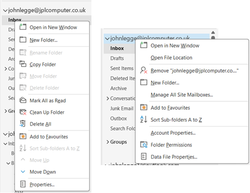The image size is (250, 193).
Task: Choose Open in New Window from Inbox menu
Action: [x=52, y=27]
